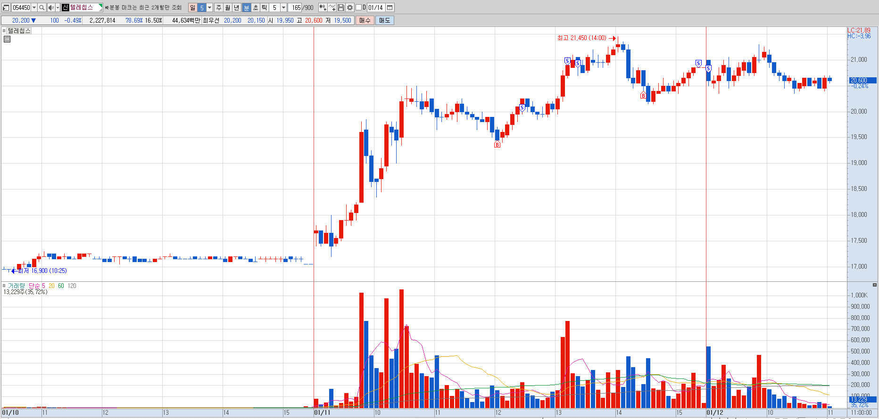Click the stock name field 텔레칩스
Viewport: 879px width, 419px height.
[82, 8]
